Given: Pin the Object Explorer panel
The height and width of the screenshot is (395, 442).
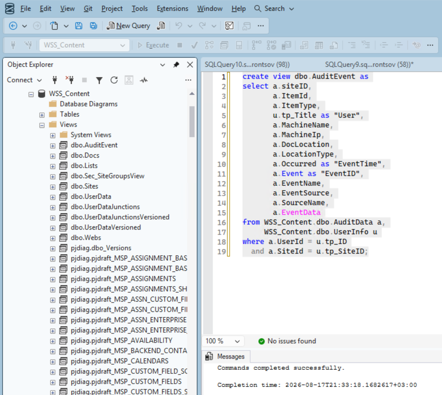Looking at the screenshot, I should click(176, 65).
